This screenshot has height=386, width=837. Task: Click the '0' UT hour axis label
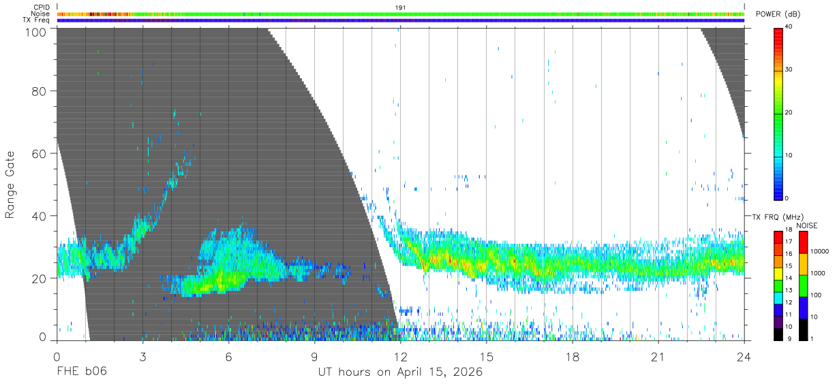[57, 357]
